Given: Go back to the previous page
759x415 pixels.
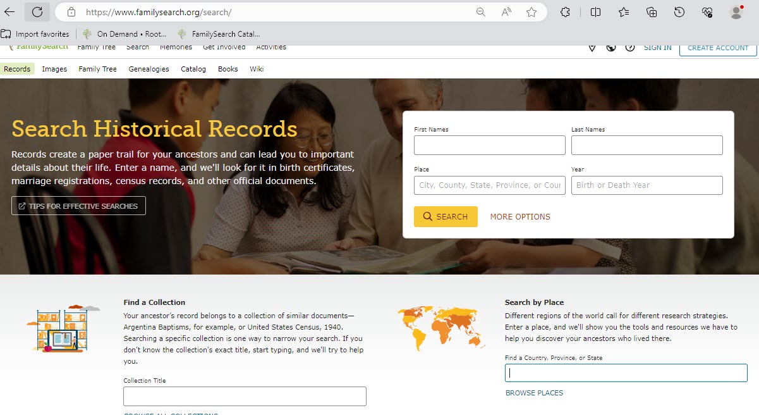Looking at the screenshot, I should (9, 12).
